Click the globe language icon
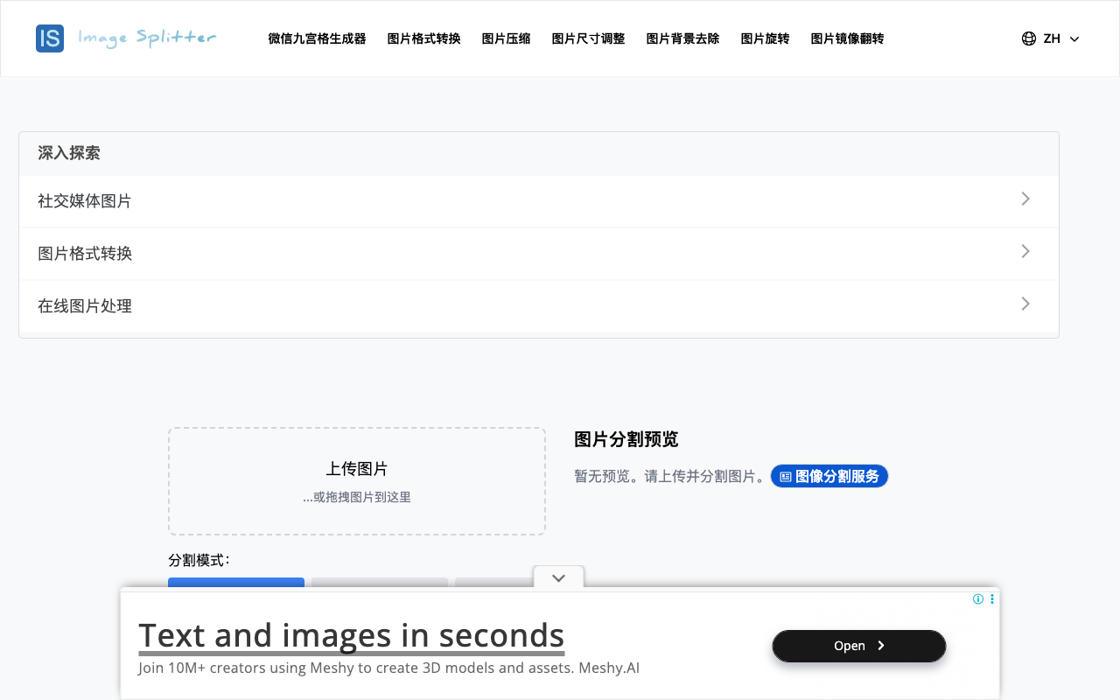Viewport: 1120px width, 700px height. pyautogui.click(x=1029, y=38)
